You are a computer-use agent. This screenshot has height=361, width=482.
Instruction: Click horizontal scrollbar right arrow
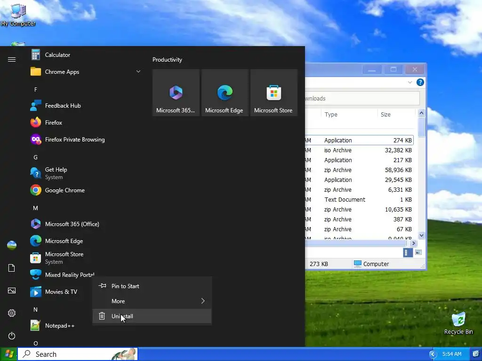point(413,243)
